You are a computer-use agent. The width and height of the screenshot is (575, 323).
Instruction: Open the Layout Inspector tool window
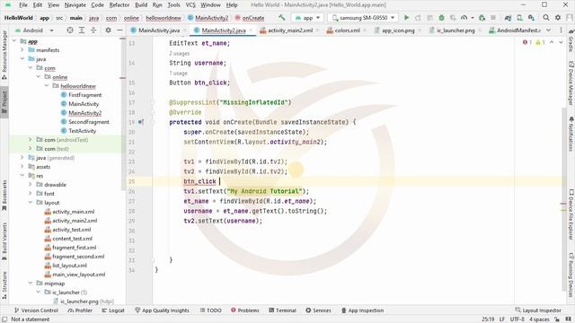(x=538, y=310)
